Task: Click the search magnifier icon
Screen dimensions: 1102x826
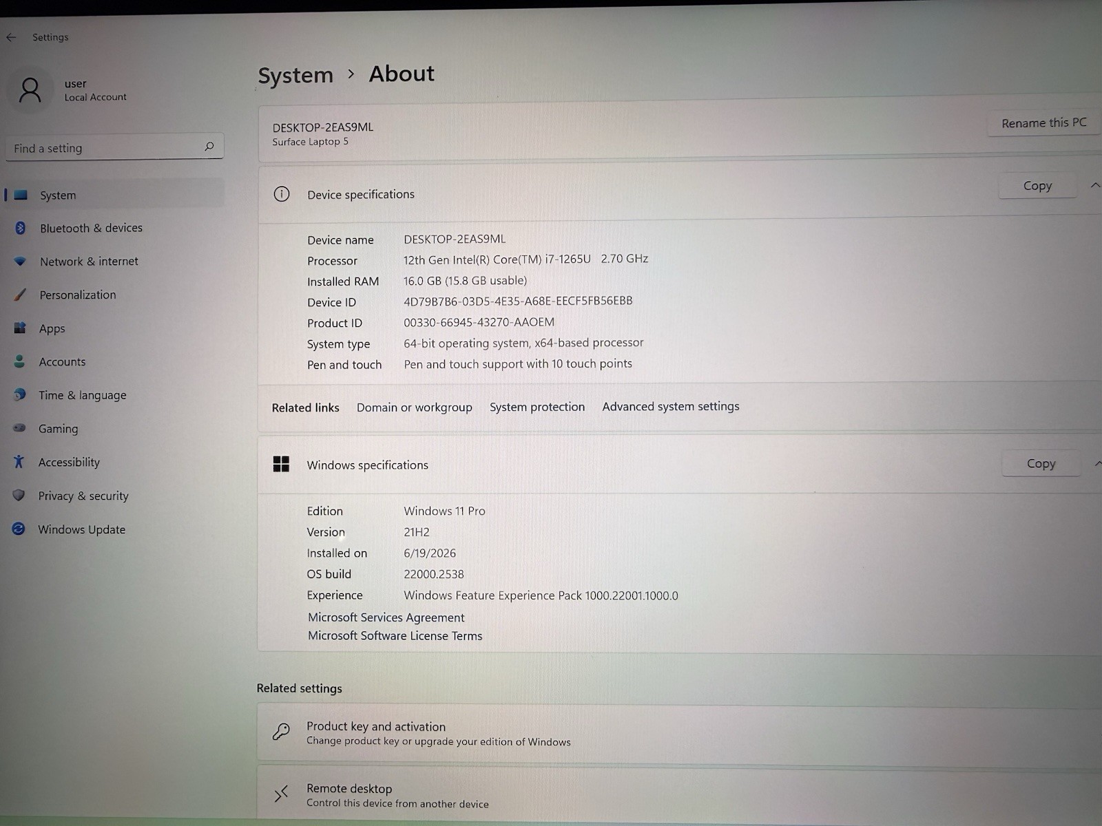Action: [209, 147]
